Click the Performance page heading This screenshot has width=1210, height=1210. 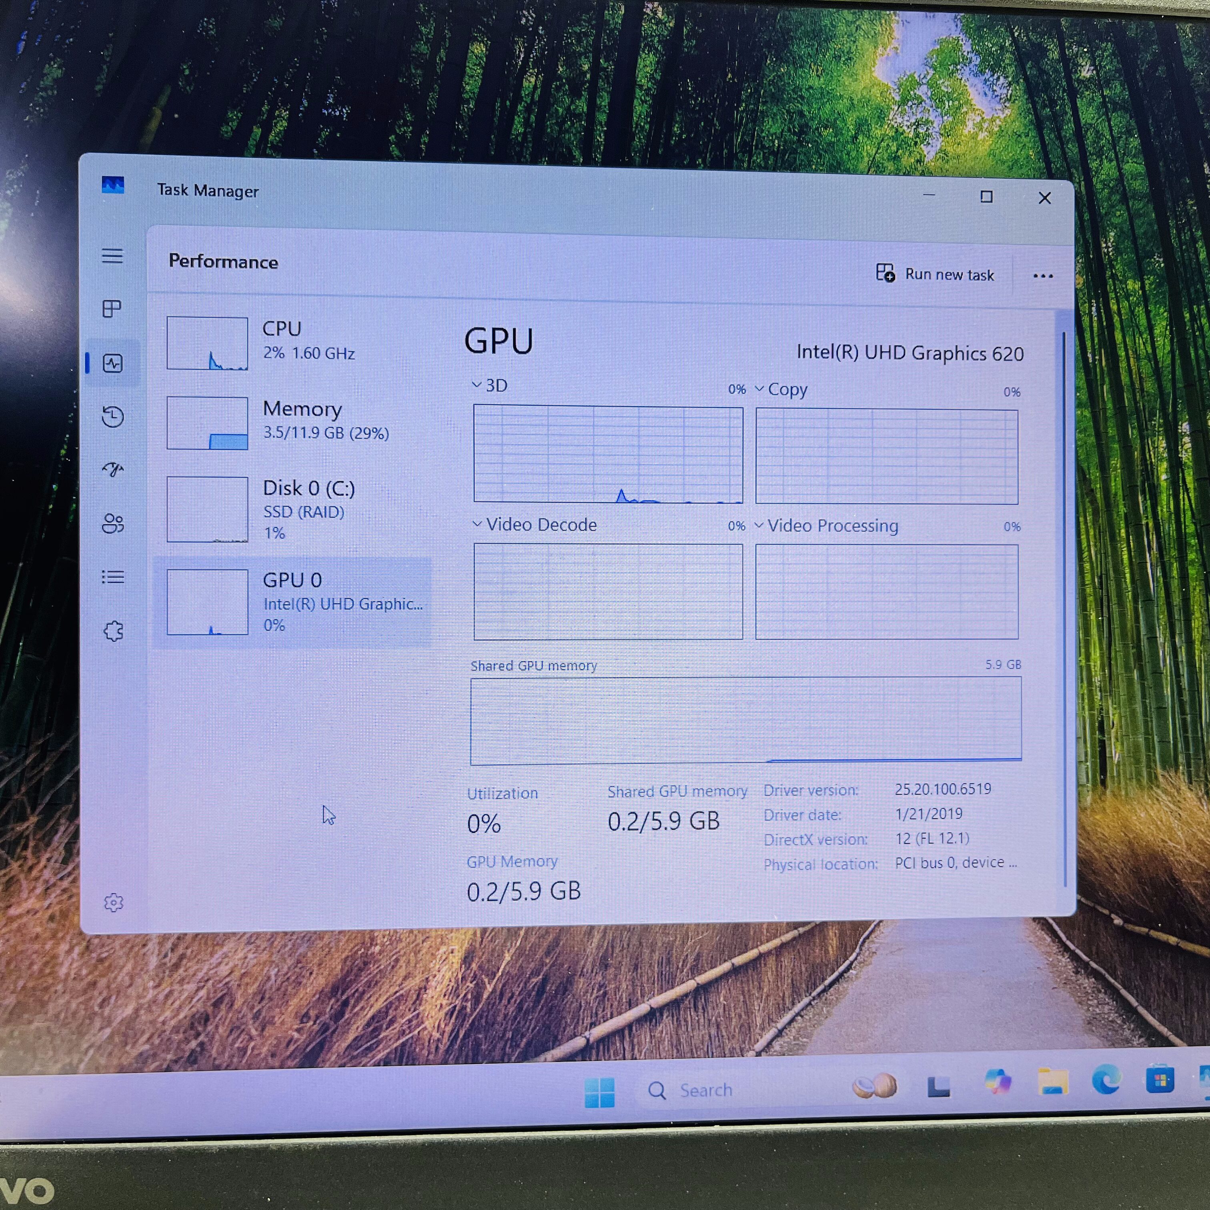[224, 261]
